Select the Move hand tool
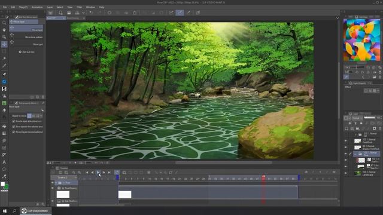 (x=4, y=30)
